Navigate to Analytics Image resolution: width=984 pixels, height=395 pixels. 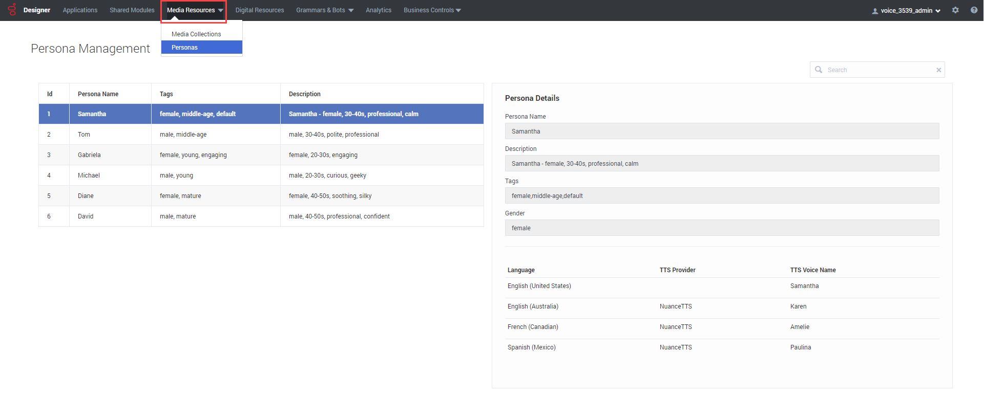[378, 10]
